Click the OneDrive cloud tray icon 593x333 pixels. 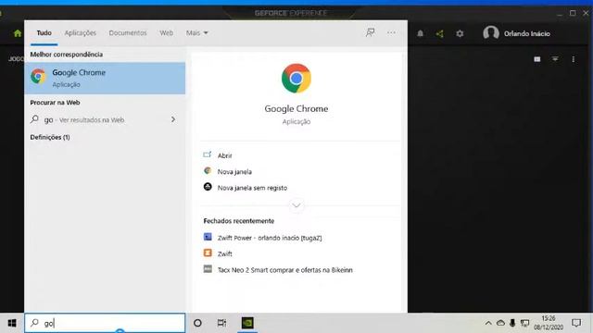(x=500, y=323)
